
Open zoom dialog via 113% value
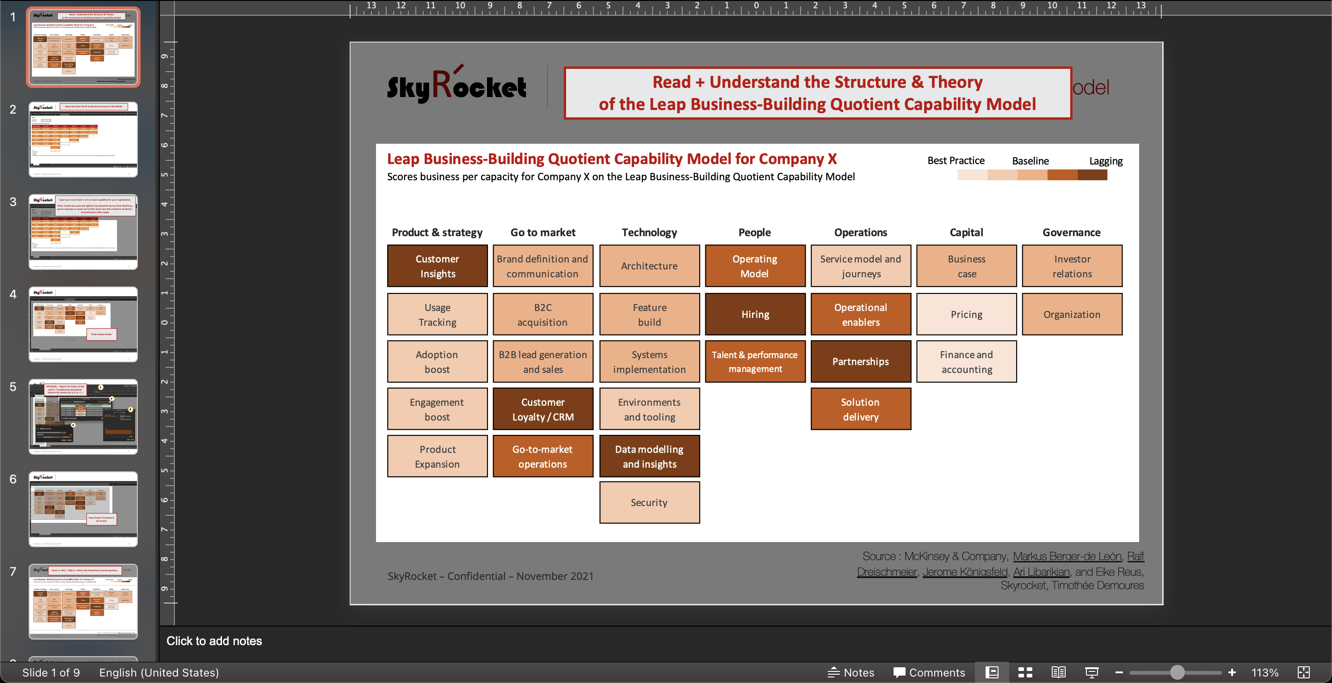click(1265, 672)
